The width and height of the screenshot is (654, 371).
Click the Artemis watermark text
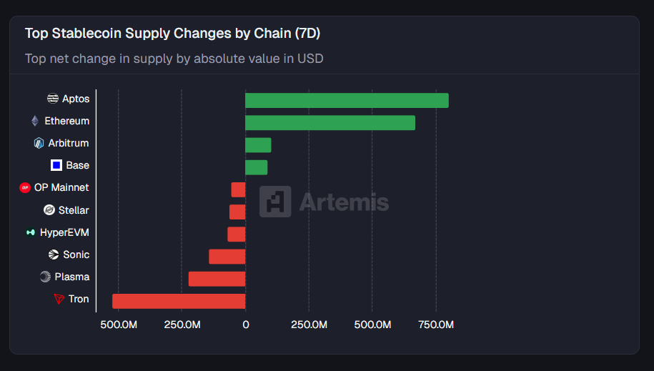(344, 202)
